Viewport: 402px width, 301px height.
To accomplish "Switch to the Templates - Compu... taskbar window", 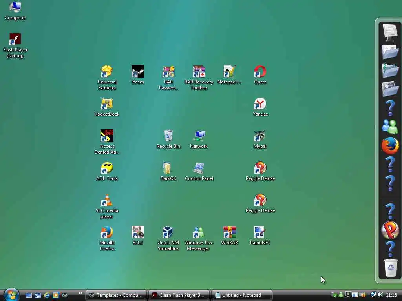I will [116, 295].
